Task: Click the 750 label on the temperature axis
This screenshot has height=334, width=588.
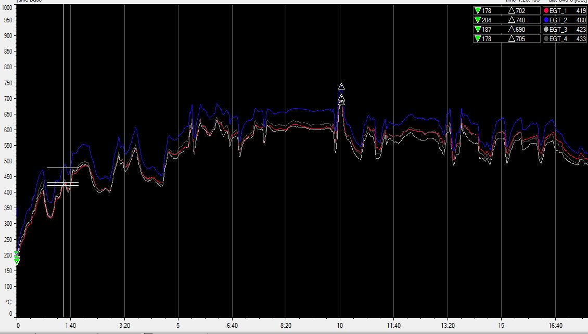Action: 8,83
